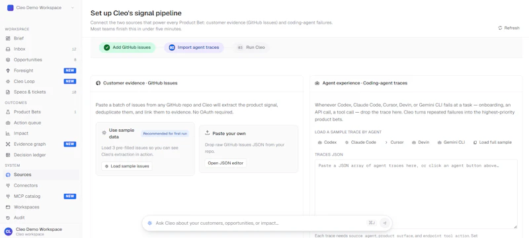This screenshot has width=529, height=238.
Task: Click the Action queue icon
Action: (x=8, y=123)
